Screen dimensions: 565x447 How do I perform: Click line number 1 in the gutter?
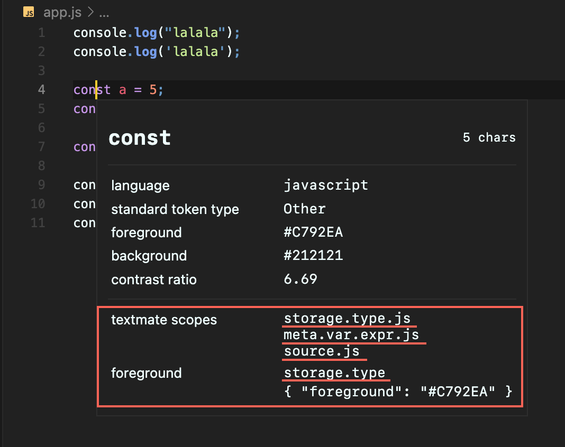coord(41,33)
